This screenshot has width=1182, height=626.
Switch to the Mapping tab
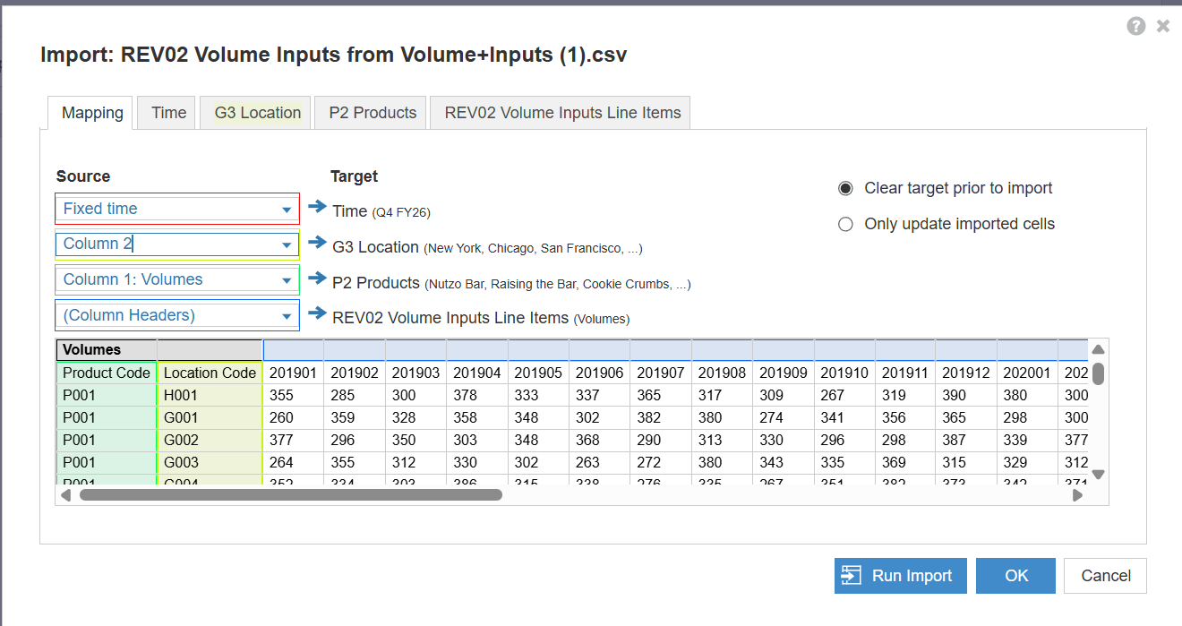click(x=90, y=113)
